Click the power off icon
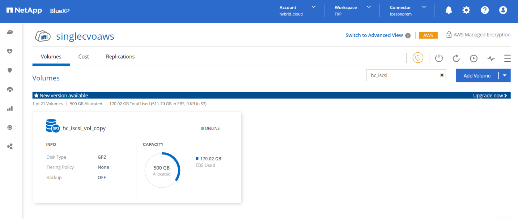The height and width of the screenshot is (219, 518). 439,58
